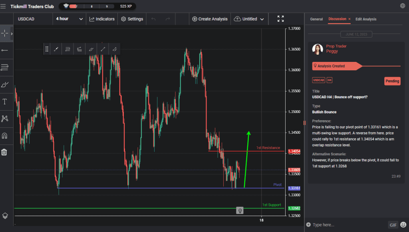The image size is (409, 232).
Task: Toggle the chart Indicators panel
Action: coord(101,18)
